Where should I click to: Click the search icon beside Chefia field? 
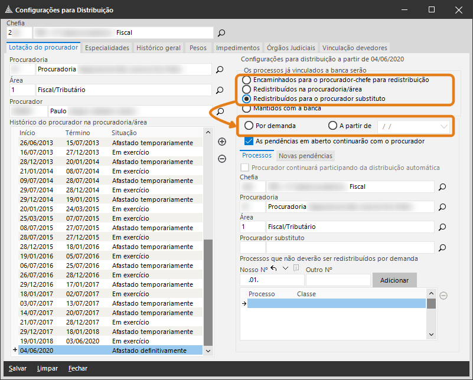tap(222, 33)
